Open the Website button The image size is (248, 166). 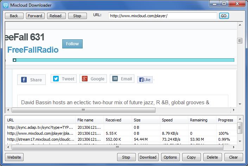pos(14,157)
